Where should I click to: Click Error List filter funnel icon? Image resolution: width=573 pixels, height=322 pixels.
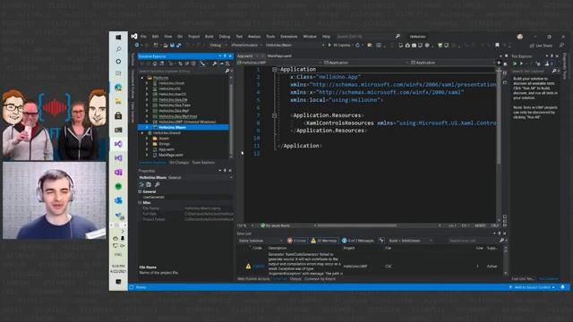[382, 241]
